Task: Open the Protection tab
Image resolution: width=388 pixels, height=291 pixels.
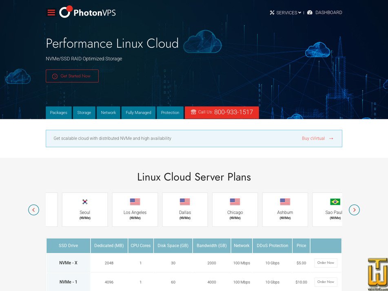Action: point(170,113)
